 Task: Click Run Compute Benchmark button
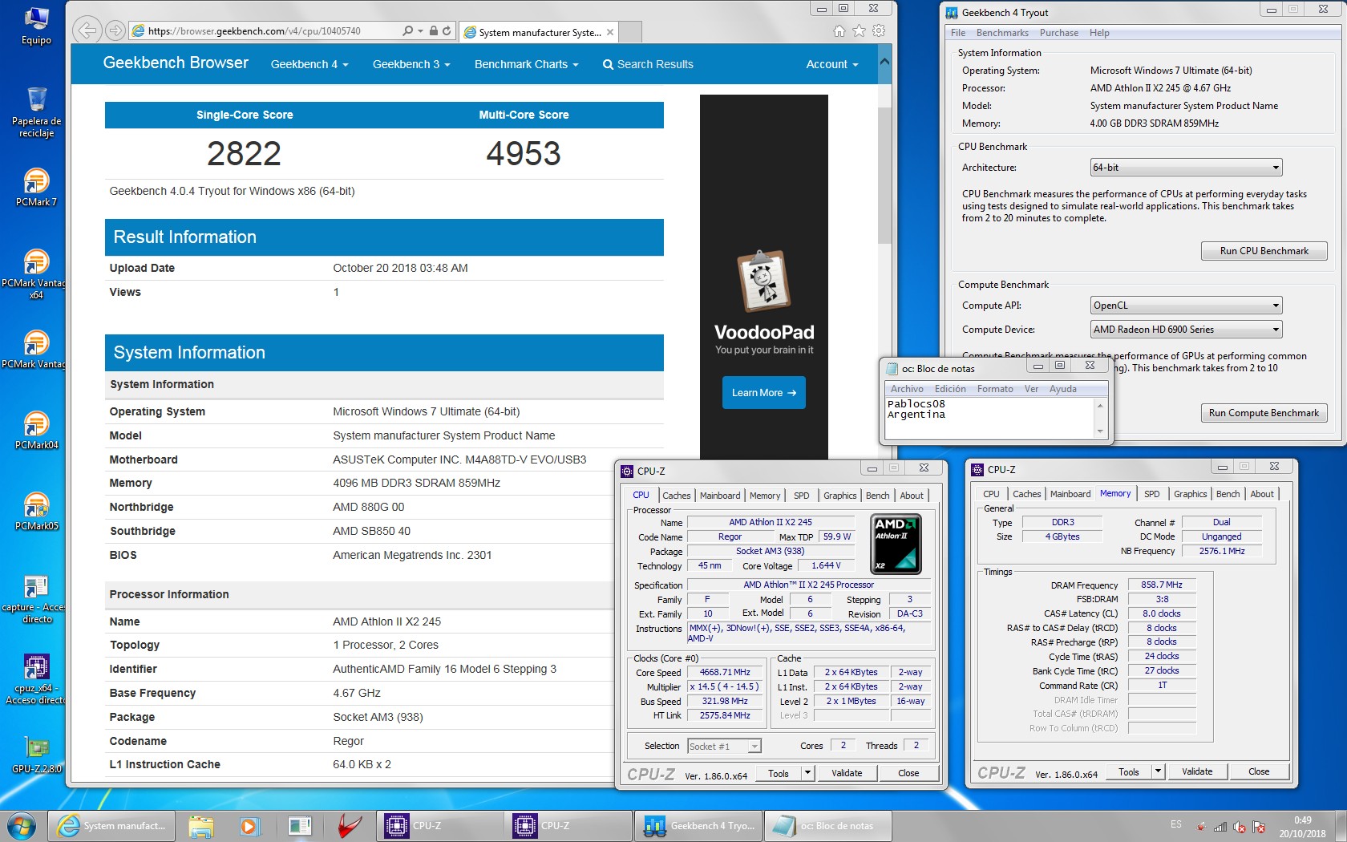point(1264,413)
